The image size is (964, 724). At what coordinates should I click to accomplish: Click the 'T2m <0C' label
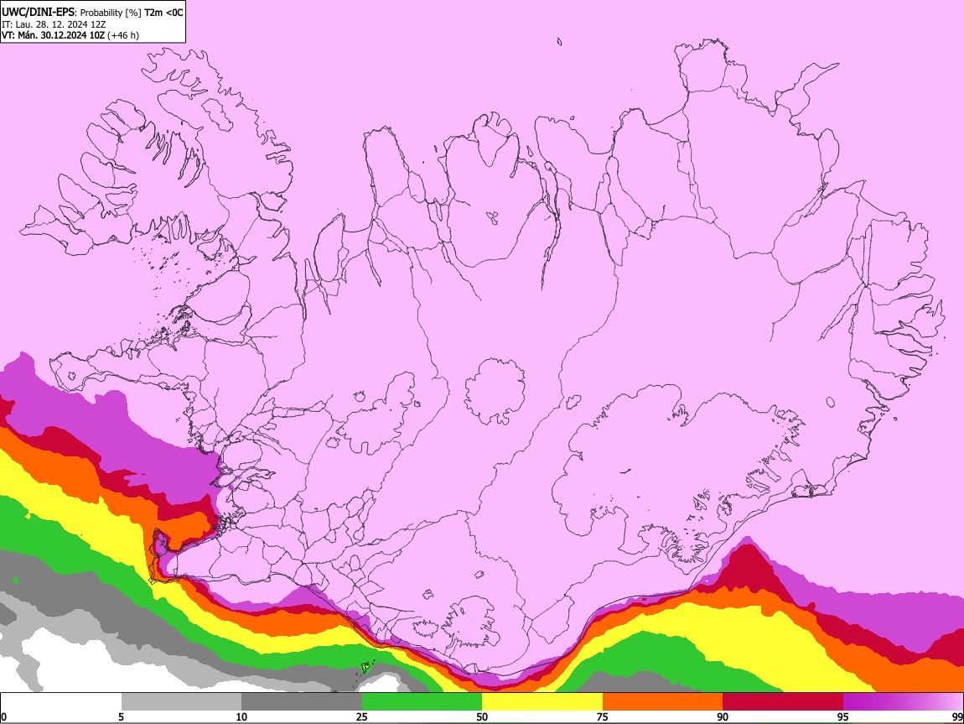tap(163, 13)
